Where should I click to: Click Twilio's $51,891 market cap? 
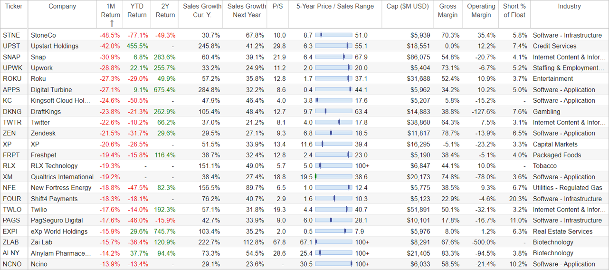418,210
